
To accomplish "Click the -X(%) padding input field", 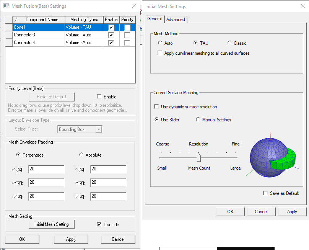I will pyautogui.click(x=108, y=169).
